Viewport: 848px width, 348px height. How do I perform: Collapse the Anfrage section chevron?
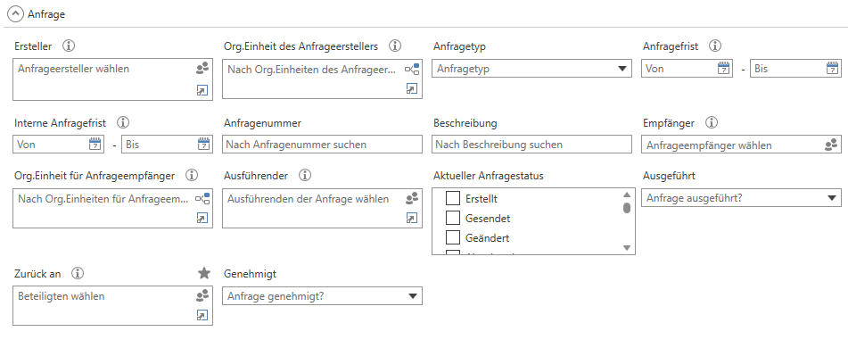[x=15, y=14]
